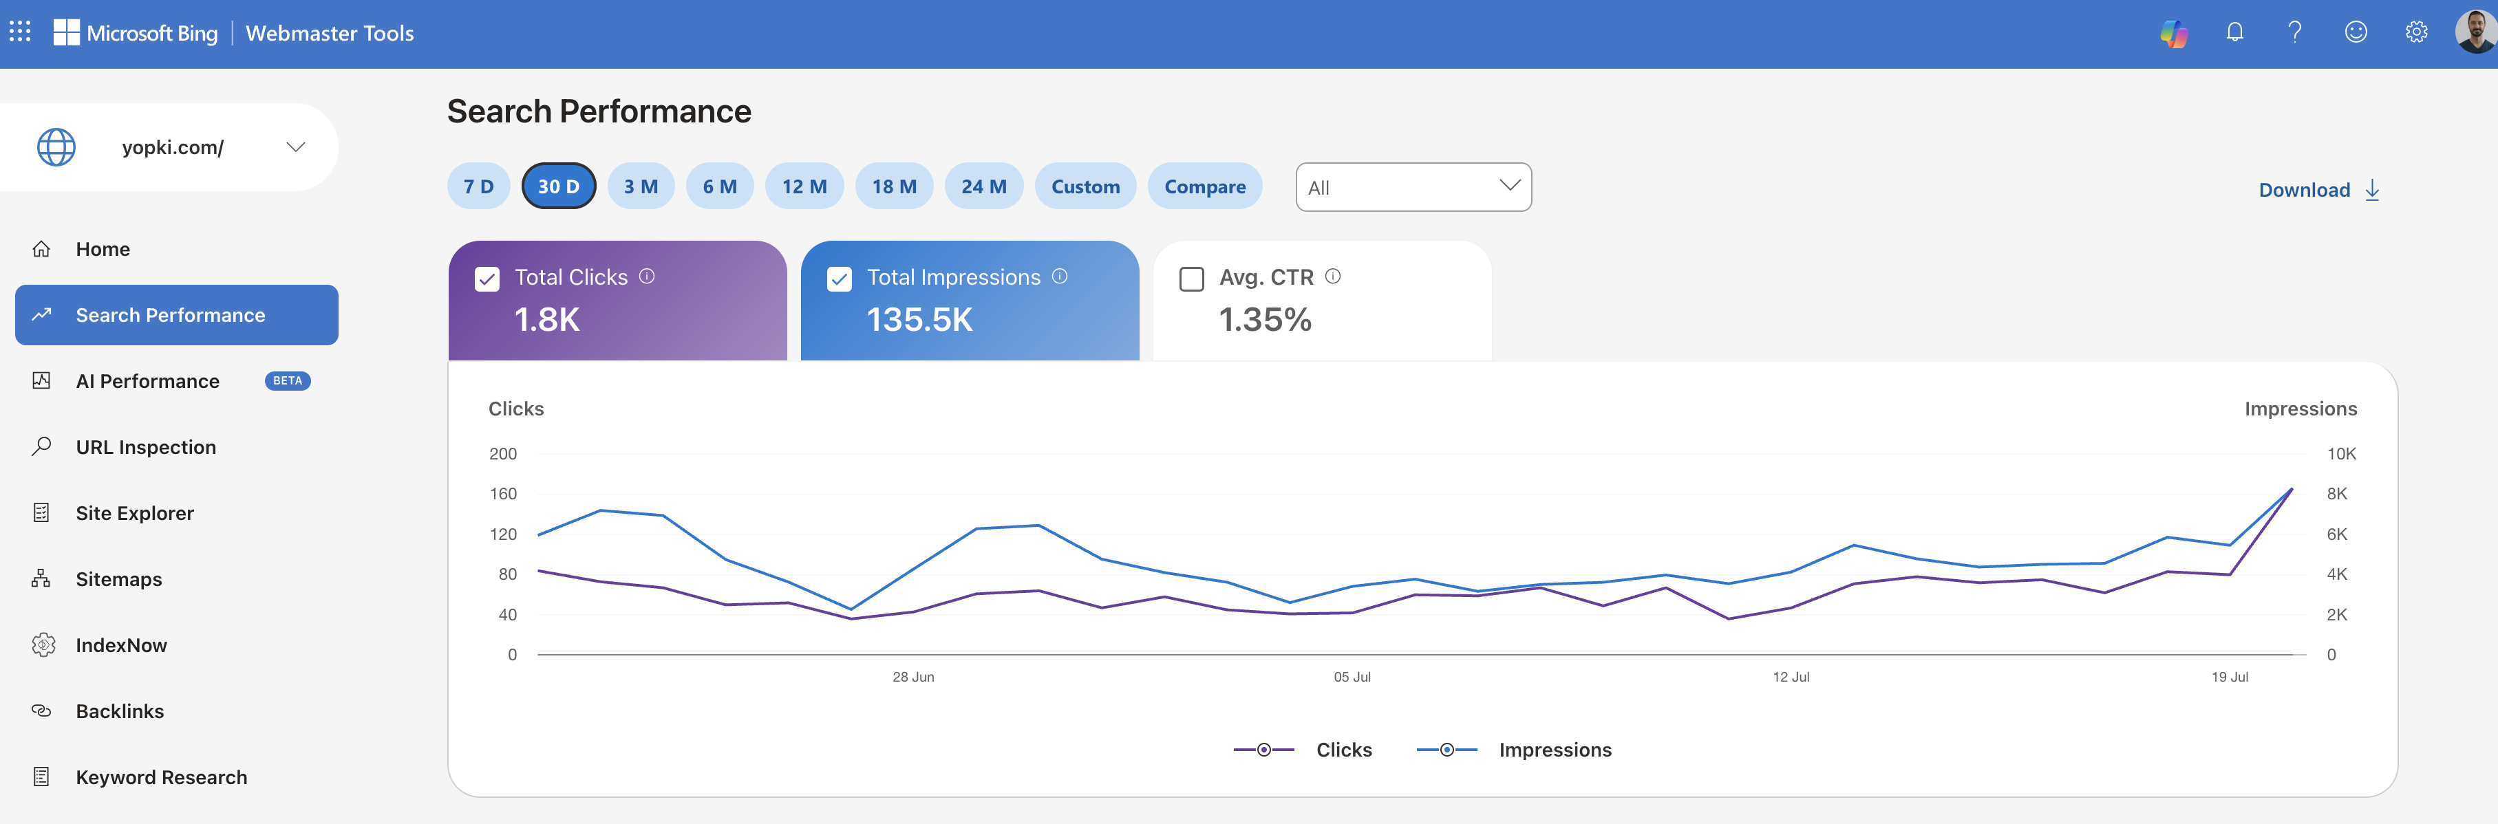2498x824 pixels.
Task: Click the Microsoft Bing logo
Action: [136, 33]
